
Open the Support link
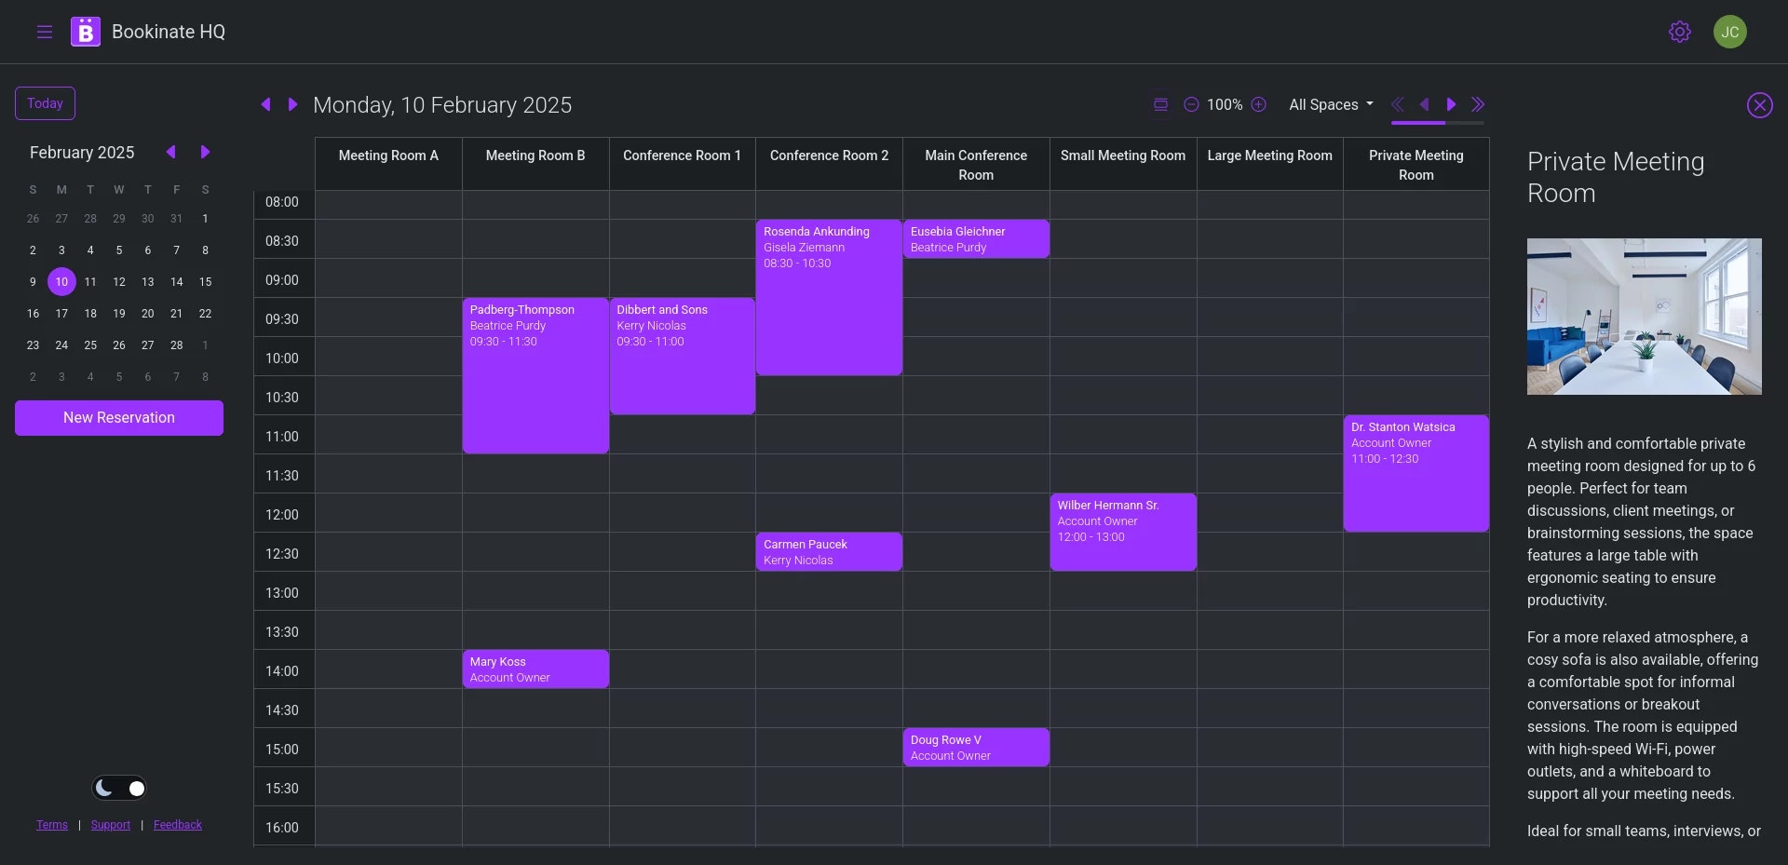click(x=110, y=825)
